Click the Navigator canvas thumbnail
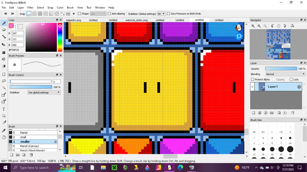 278,44
